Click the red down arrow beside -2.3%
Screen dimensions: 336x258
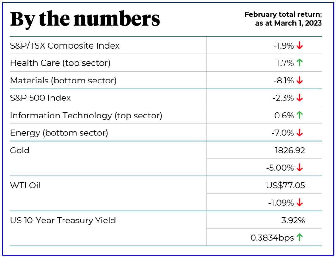[x=300, y=98]
